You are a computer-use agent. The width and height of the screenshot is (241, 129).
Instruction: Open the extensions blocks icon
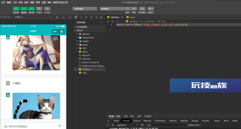click(x=91, y=17)
